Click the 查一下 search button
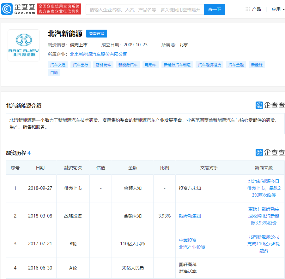The image size is (285, 279). pyautogui.click(x=215, y=9)
